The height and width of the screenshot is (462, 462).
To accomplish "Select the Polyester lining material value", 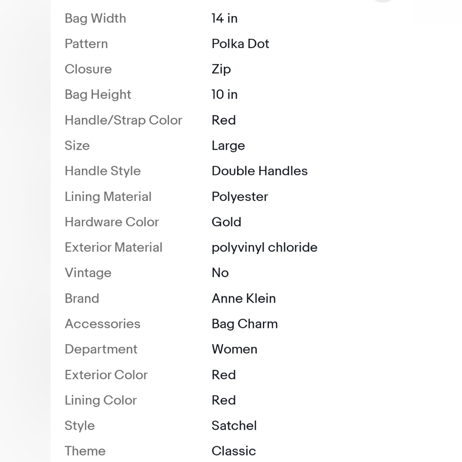I will 240,197.
